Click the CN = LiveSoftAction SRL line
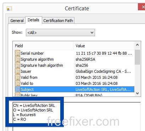The width and height of the screenshot is (145, 131). pos(34,105)
